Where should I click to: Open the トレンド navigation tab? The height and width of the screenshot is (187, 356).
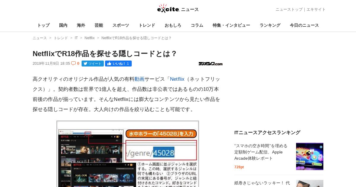click(x=147, y=25)
